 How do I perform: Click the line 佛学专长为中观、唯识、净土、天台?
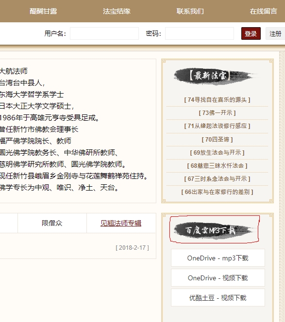pos(60,188)
